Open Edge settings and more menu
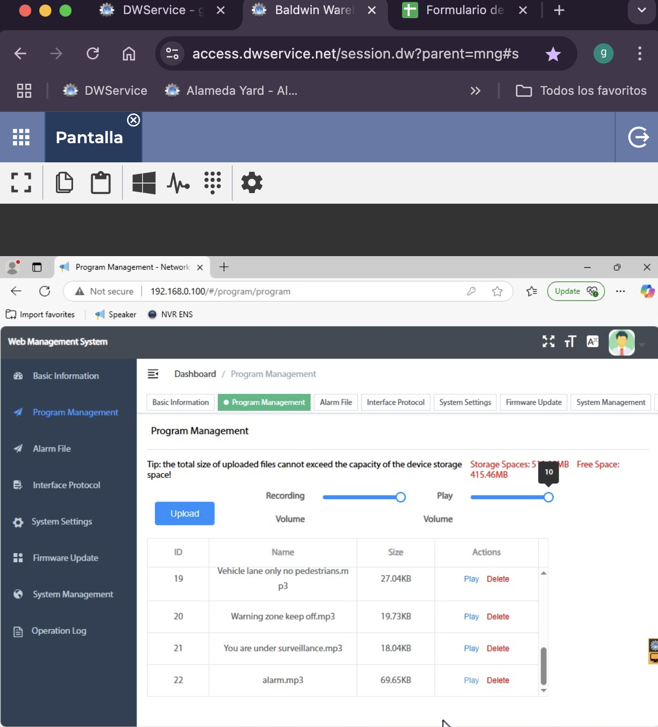This screenshot has height=727, width=658. coord(621,291)
